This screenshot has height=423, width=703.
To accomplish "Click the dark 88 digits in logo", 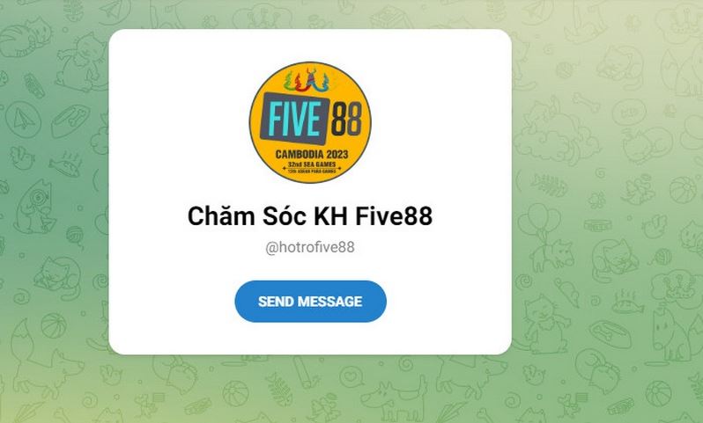I will [x=346, y=119].
